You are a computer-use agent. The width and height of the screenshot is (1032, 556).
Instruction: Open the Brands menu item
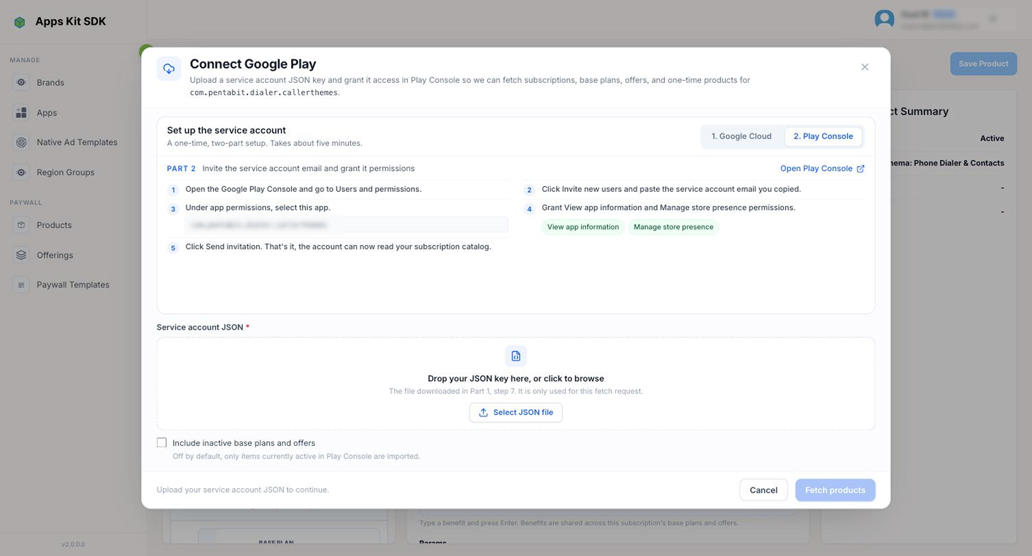click(51, 82)
